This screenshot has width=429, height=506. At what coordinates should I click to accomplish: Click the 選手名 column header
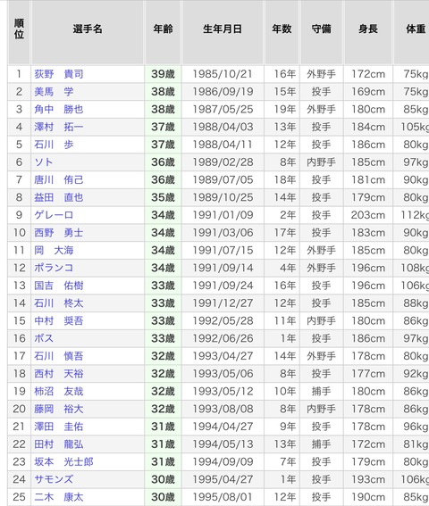point(88,29)
